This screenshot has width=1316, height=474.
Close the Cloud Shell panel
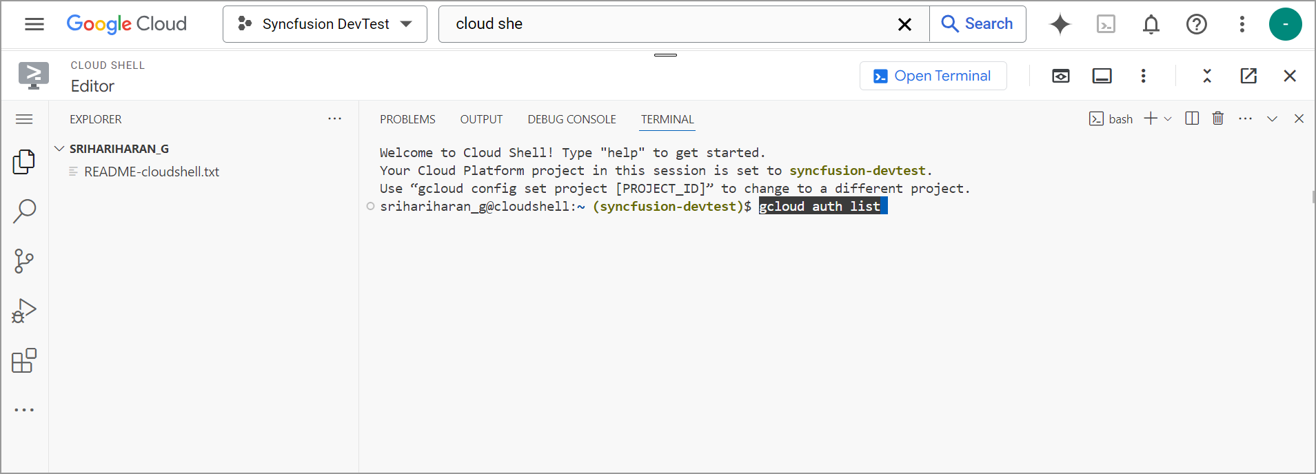(x=1290, y=76)
